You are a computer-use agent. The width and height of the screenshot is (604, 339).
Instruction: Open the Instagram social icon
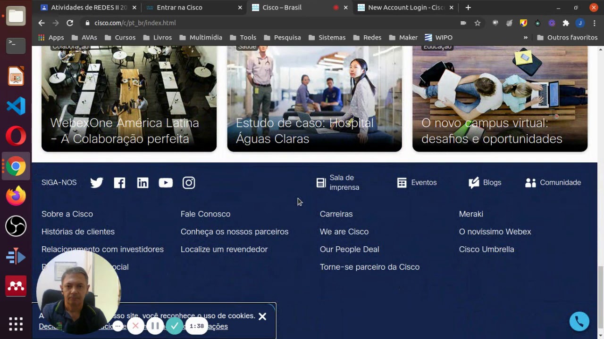(x=189, y=183)
